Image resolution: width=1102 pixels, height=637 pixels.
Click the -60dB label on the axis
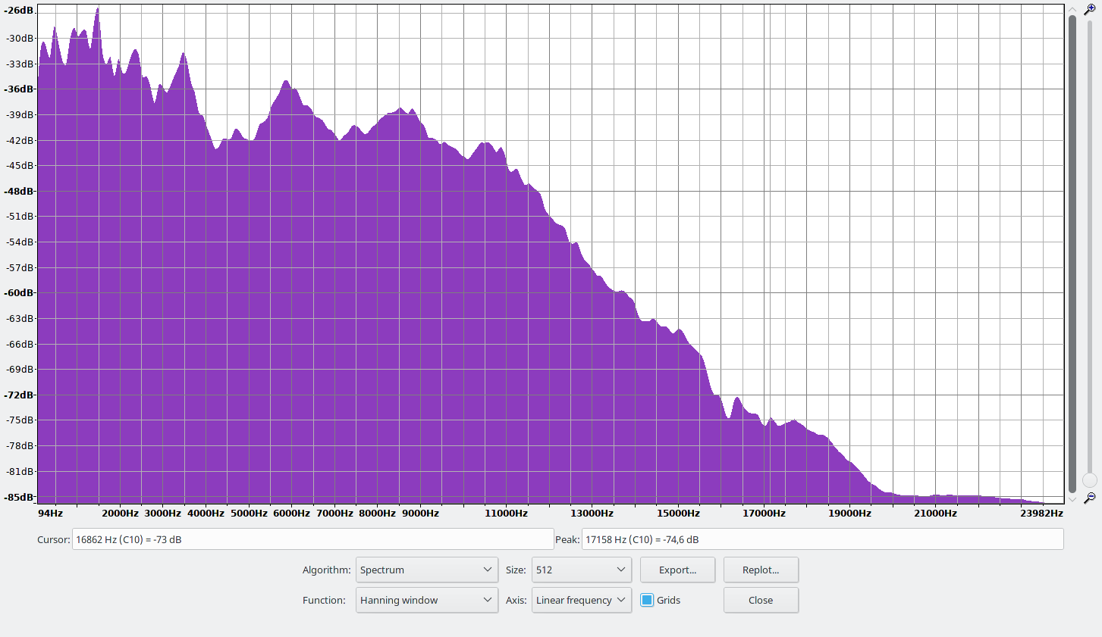pyautogui.click(x=19, y=292)
